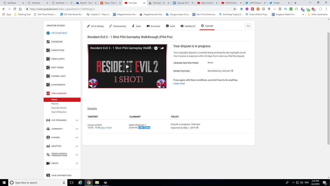Open the ESL Kids Games bookmark
Image resolution: width=330 pixels, height=186 pixels.
pos(71,14)
